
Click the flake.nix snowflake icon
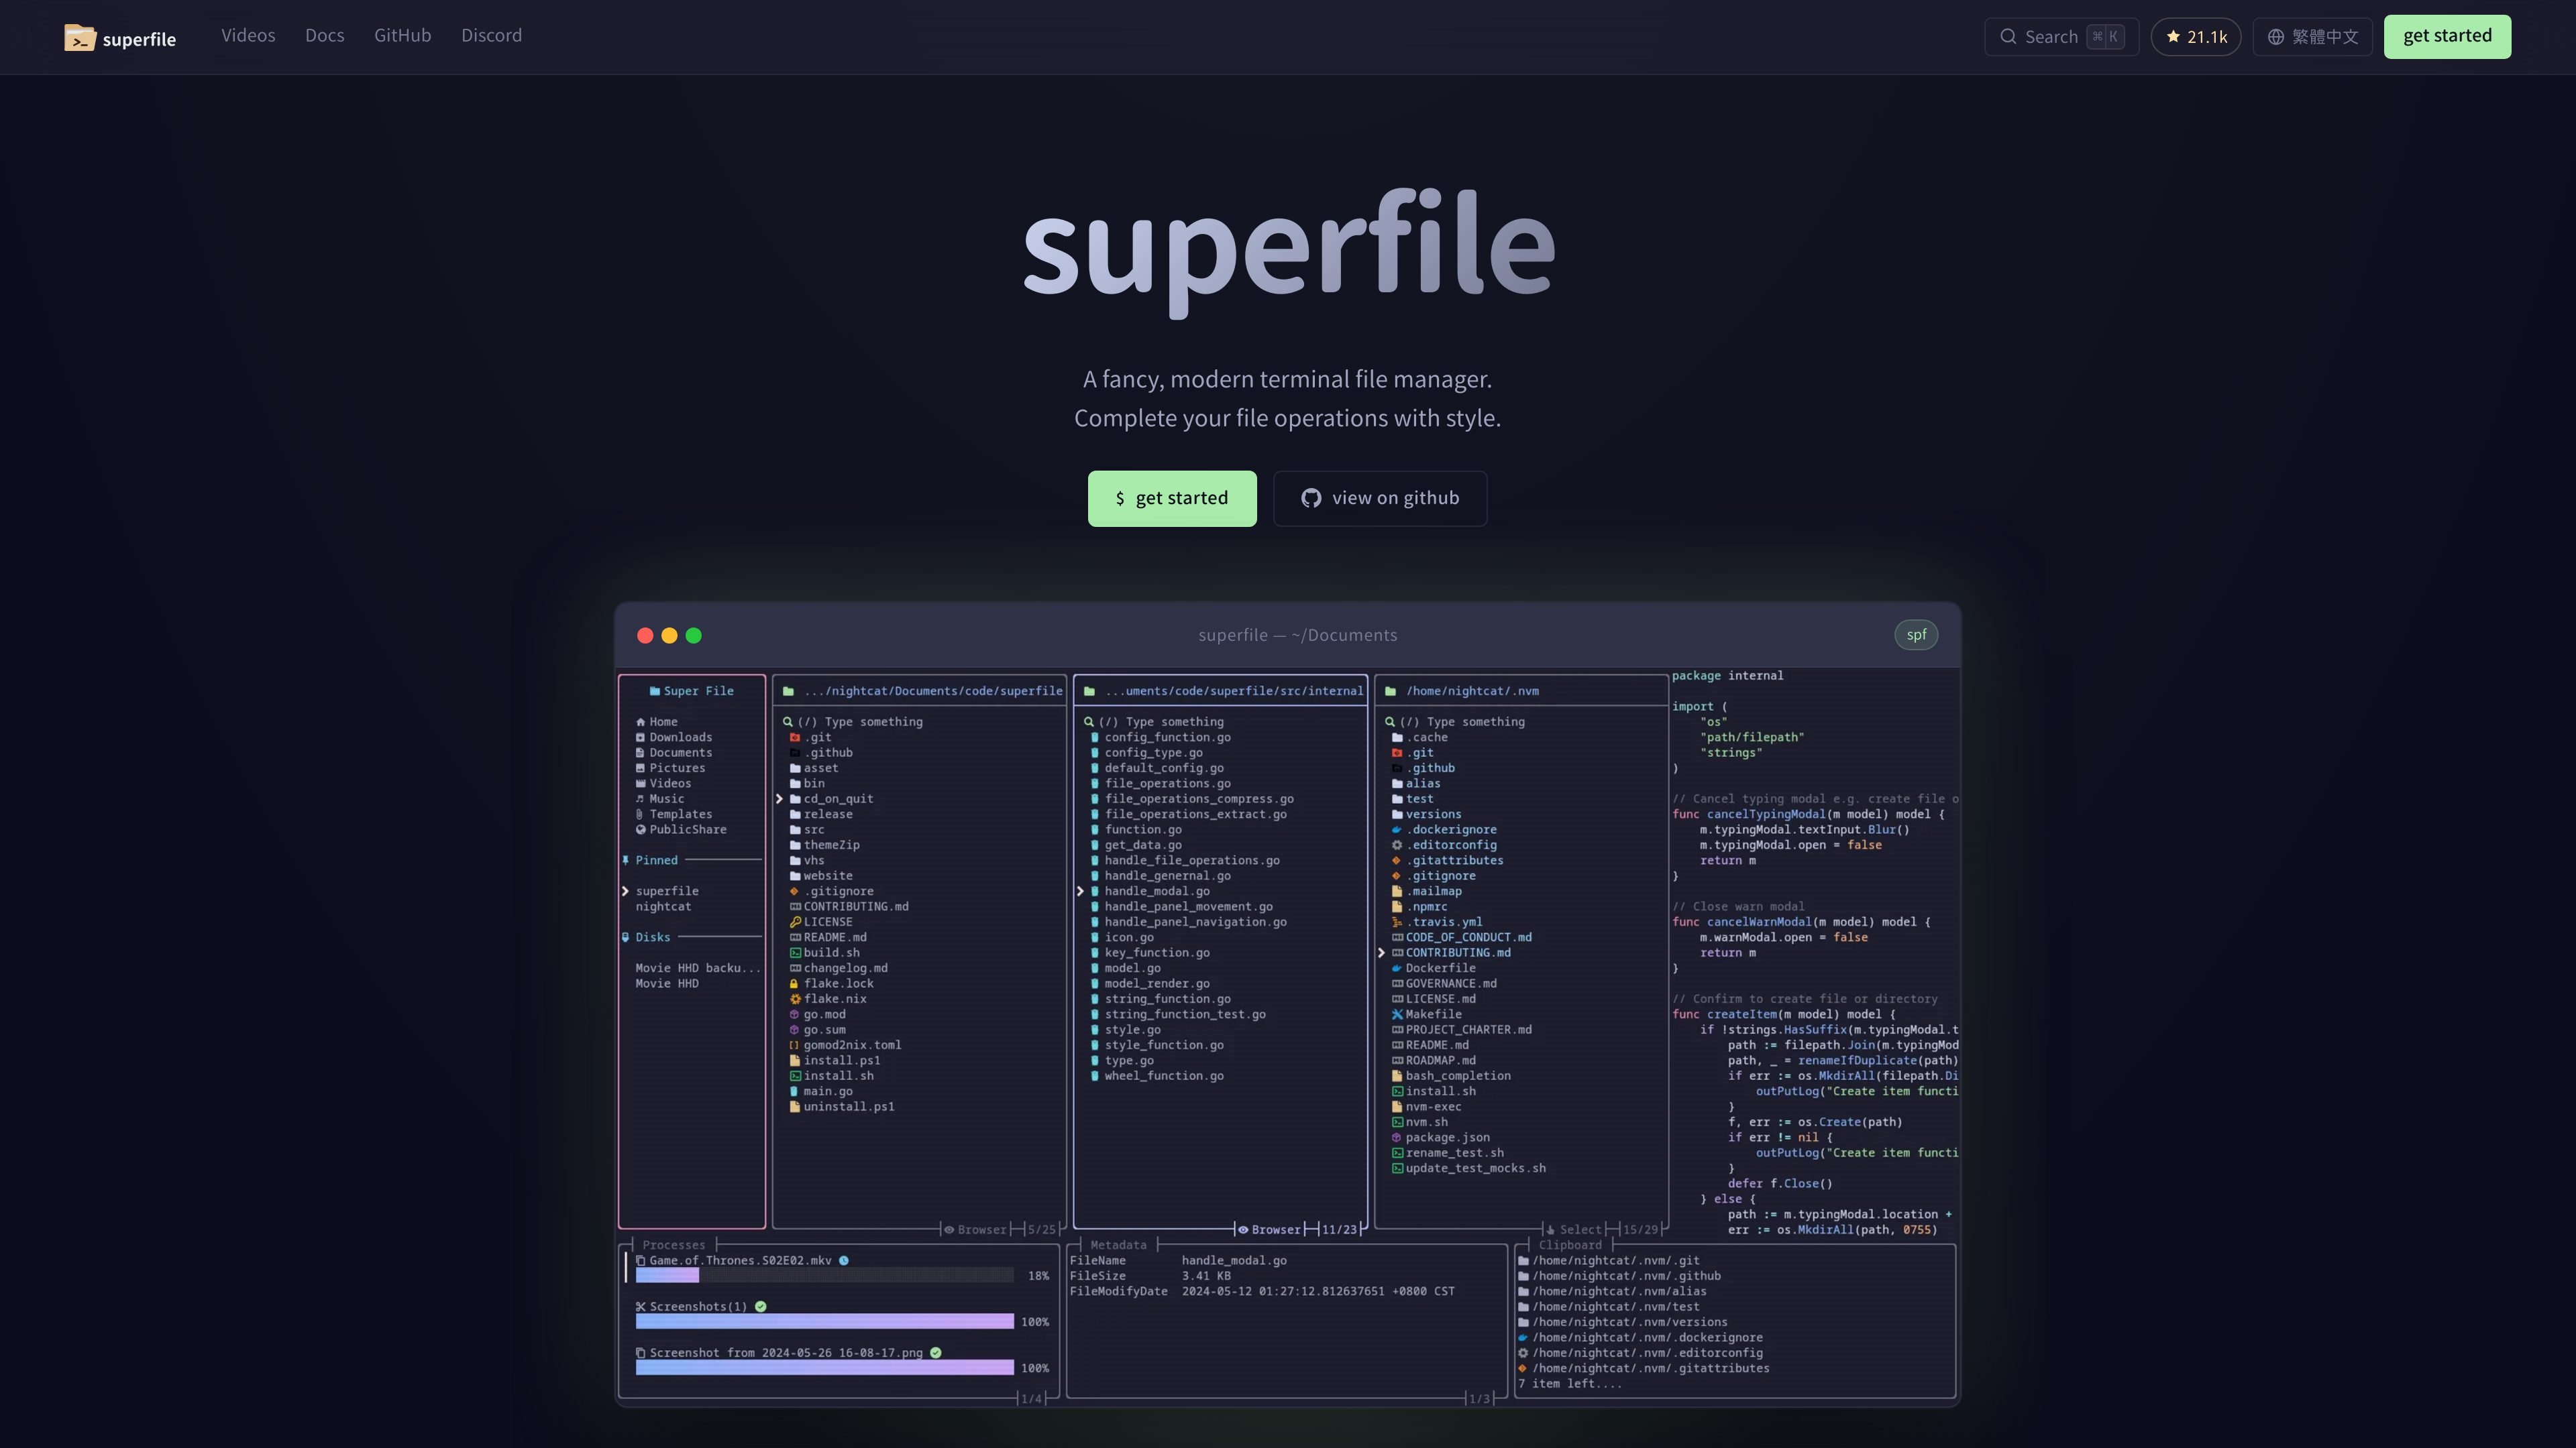[796, 1000]
